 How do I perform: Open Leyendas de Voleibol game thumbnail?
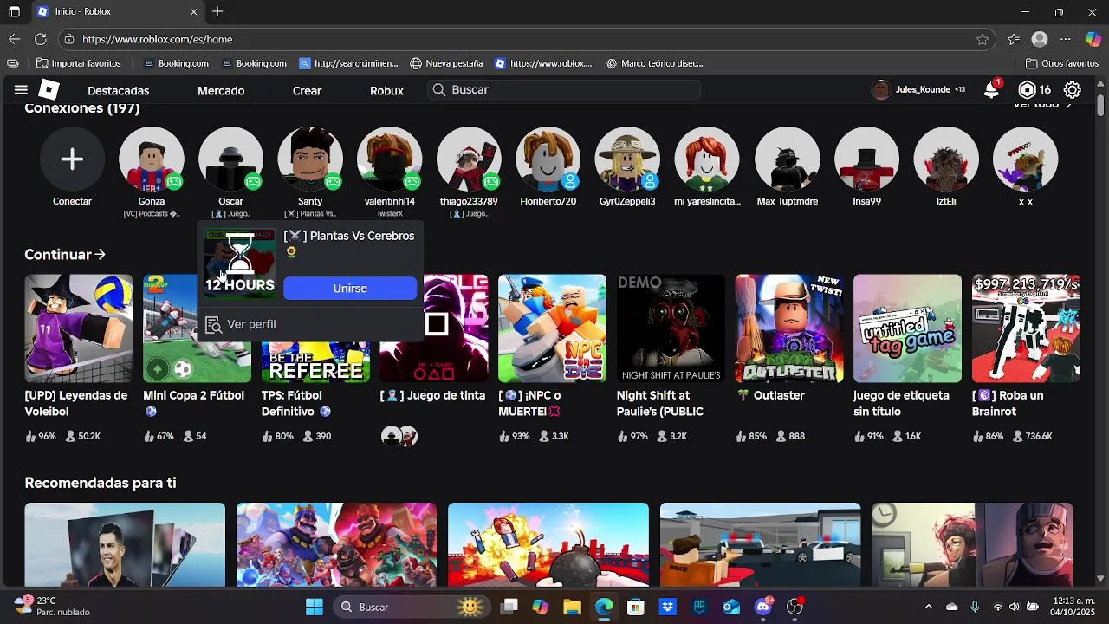coord(79,328)
